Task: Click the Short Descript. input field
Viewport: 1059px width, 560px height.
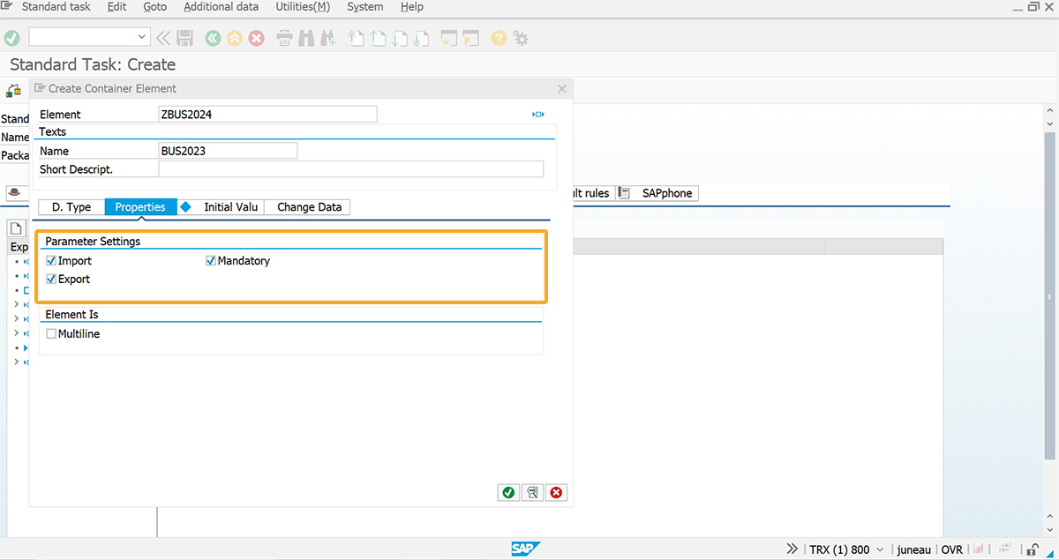Action: pyautogui.click(x=350, y=169)
